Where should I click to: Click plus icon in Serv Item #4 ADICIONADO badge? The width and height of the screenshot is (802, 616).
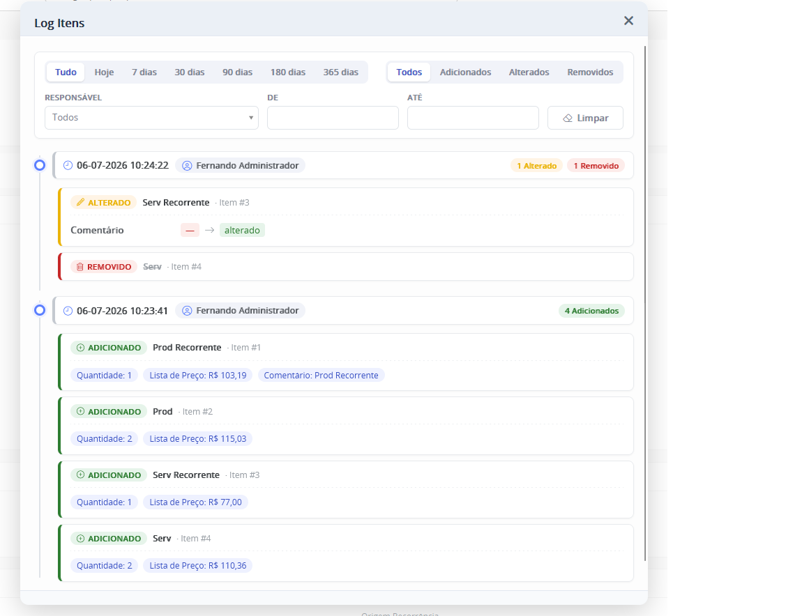click(80, 538)
